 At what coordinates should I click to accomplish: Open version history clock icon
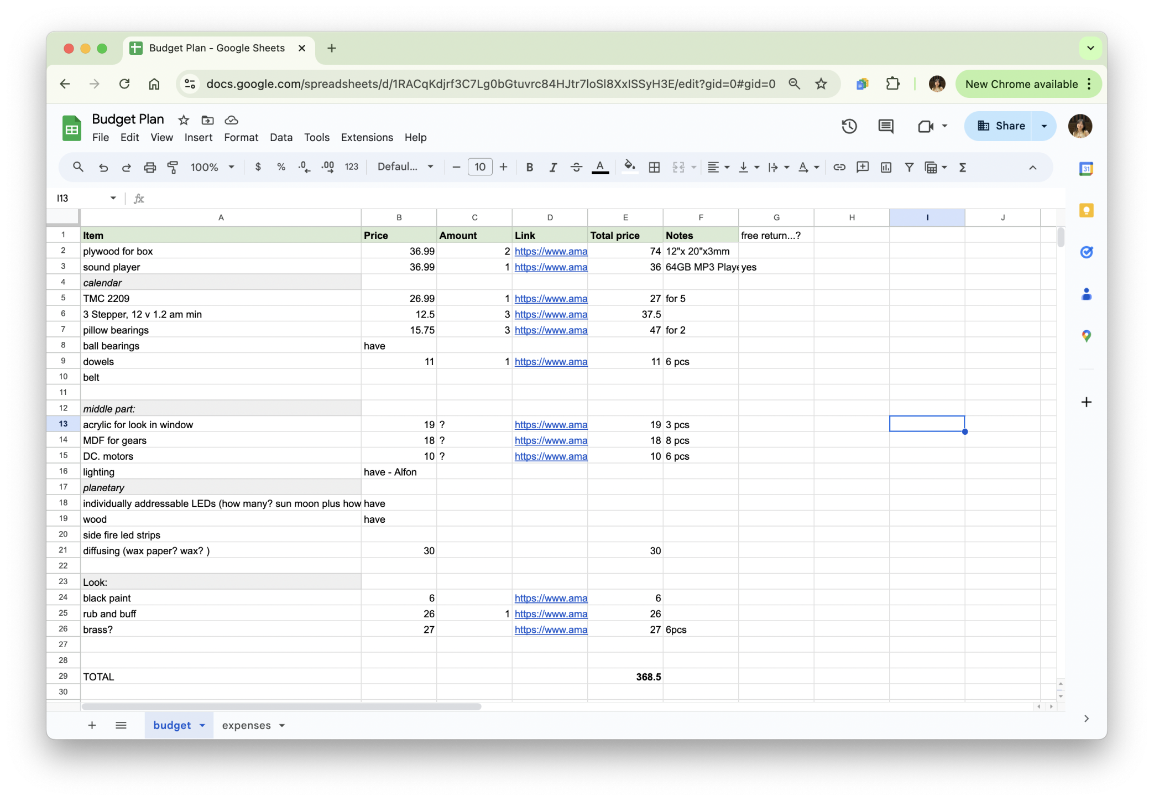point(849,126)
